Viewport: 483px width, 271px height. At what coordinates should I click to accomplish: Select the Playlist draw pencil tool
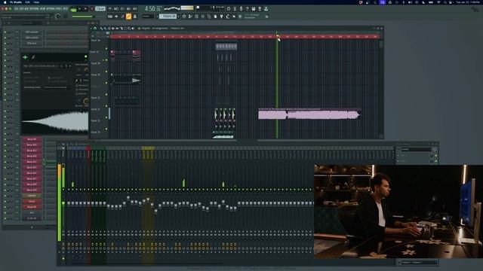pyautogui.click(x=101, y=29)
